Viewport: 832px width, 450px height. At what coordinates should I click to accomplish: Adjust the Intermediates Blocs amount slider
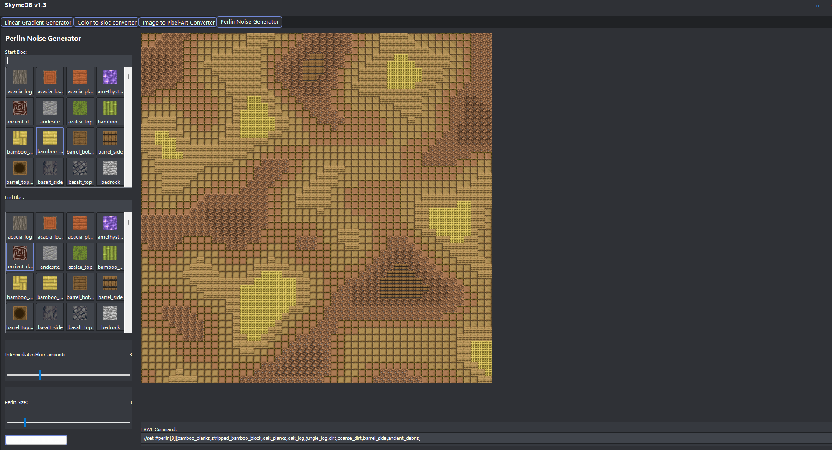click(40, 375)
